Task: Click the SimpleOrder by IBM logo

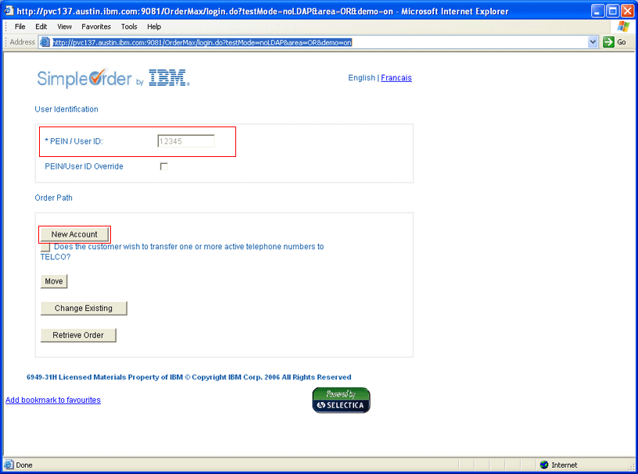Action: [113, 78]
